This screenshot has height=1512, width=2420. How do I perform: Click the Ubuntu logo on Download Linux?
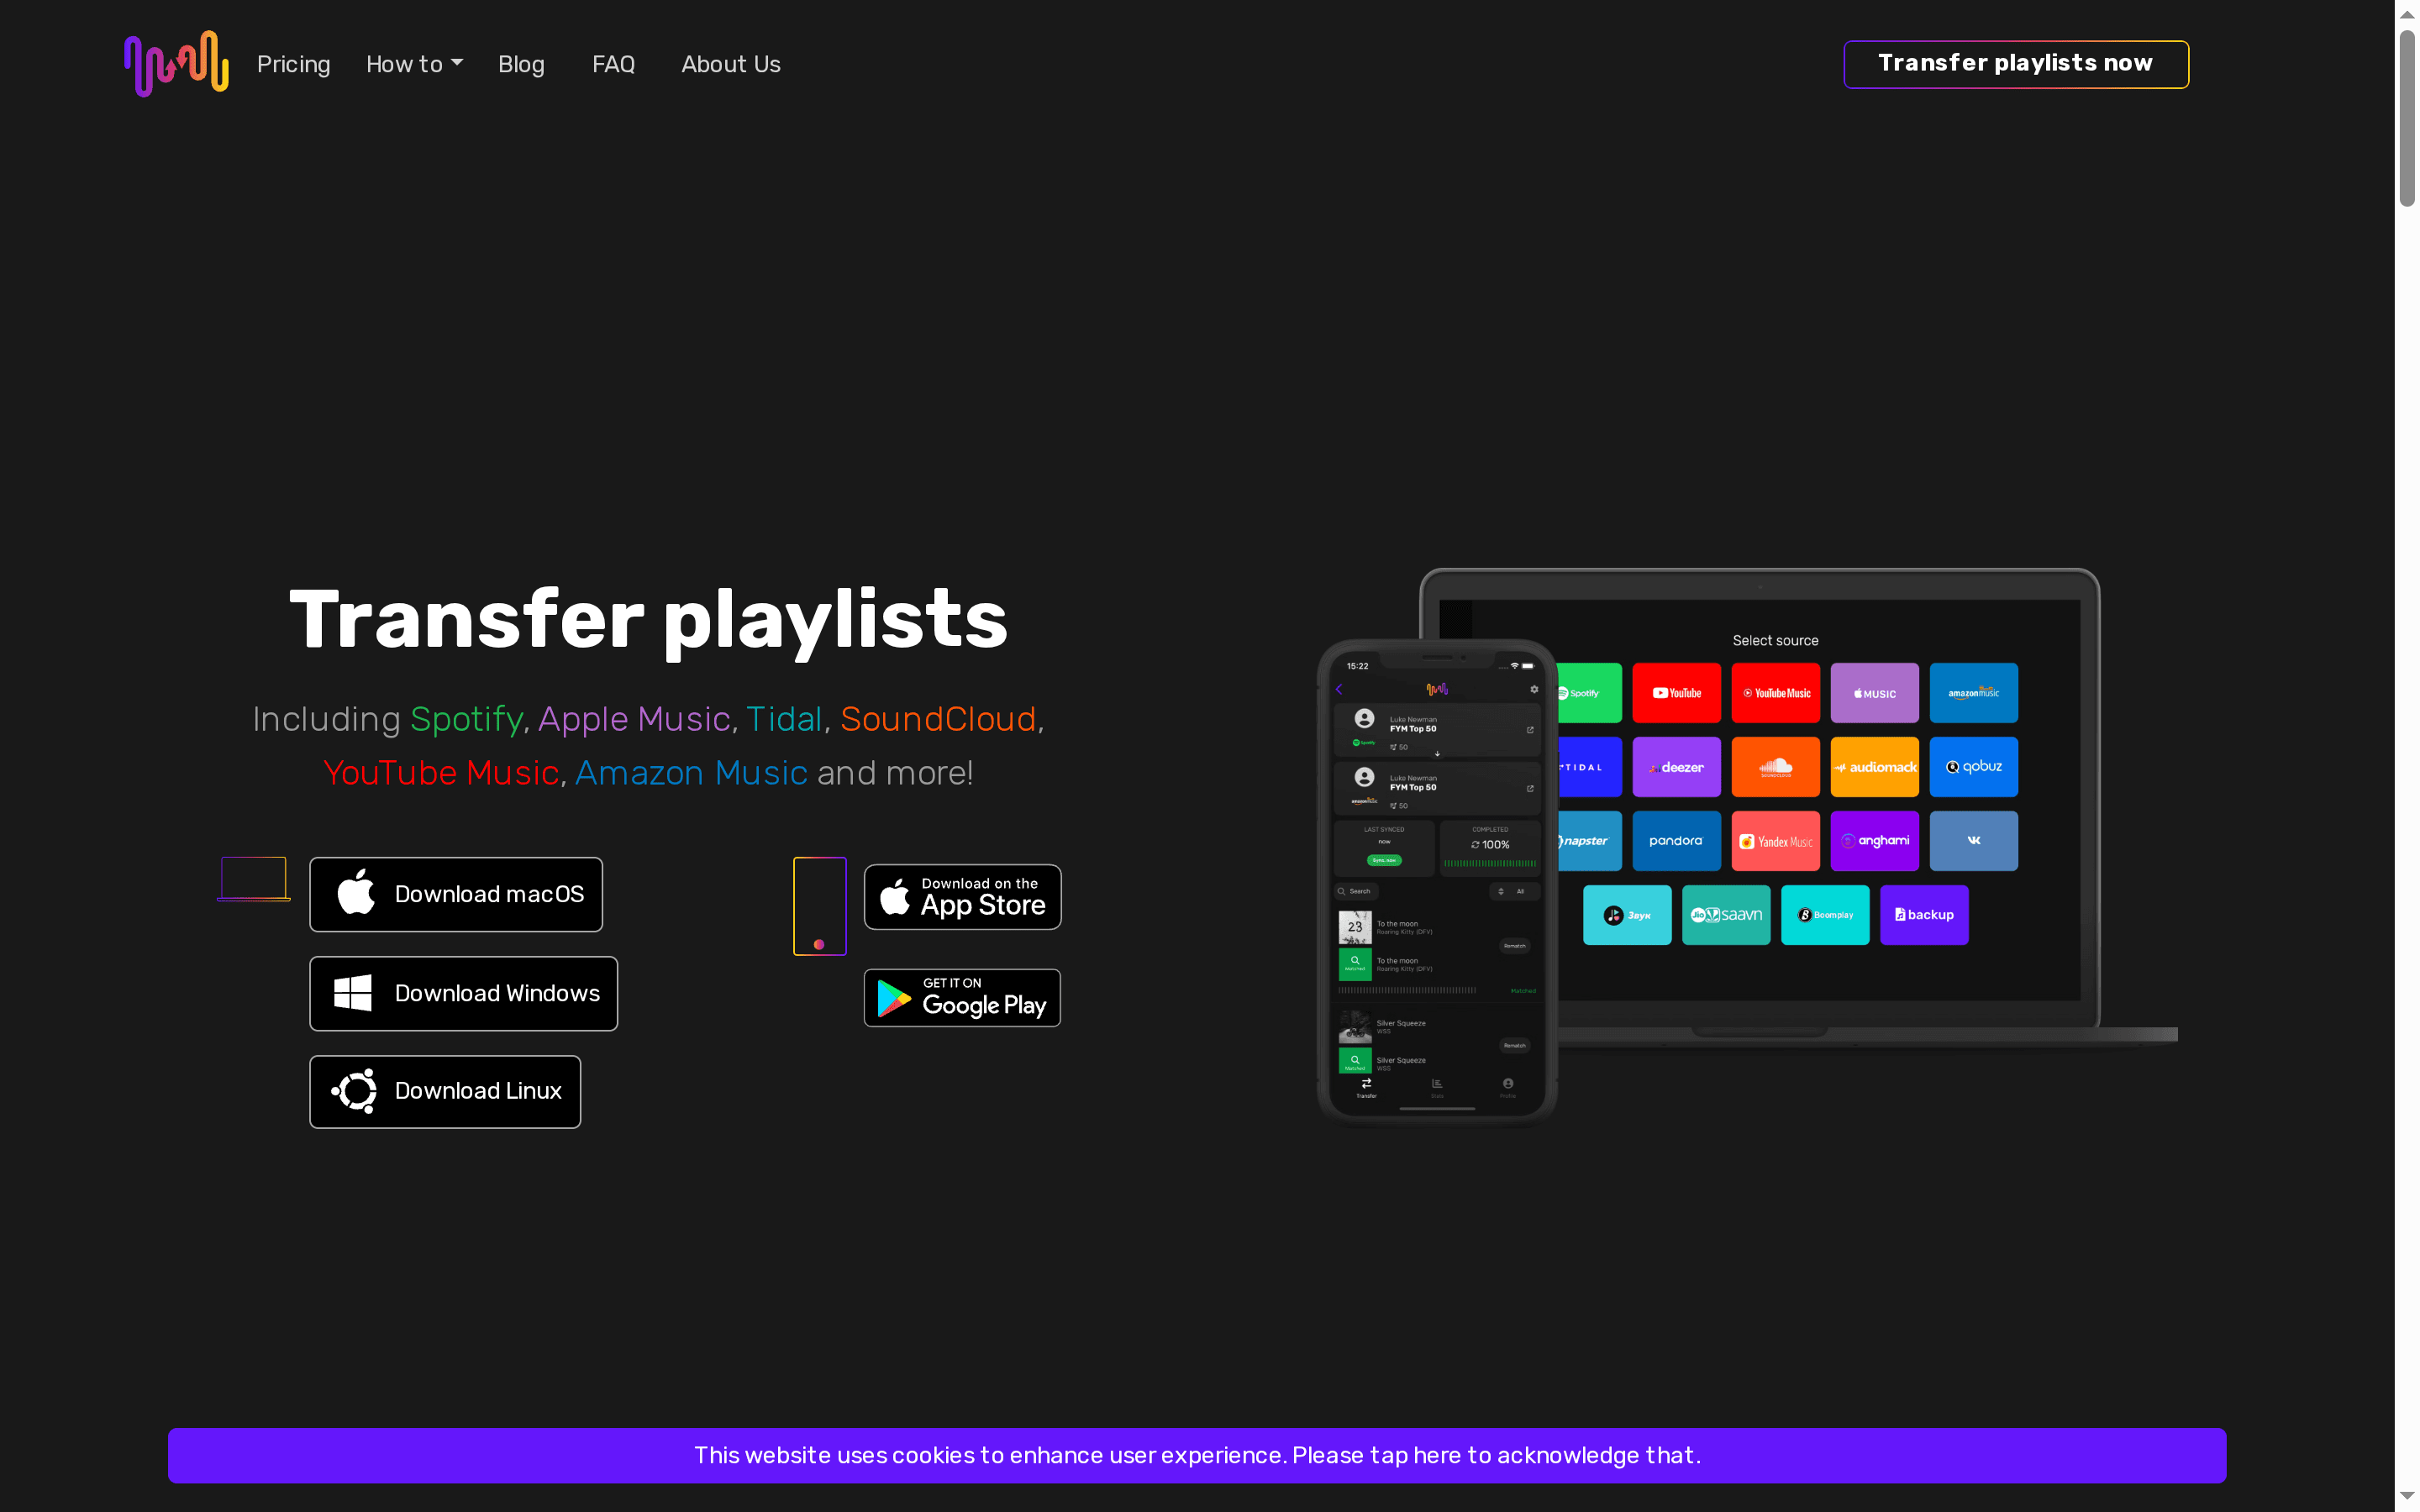(x=354, y=1091)
